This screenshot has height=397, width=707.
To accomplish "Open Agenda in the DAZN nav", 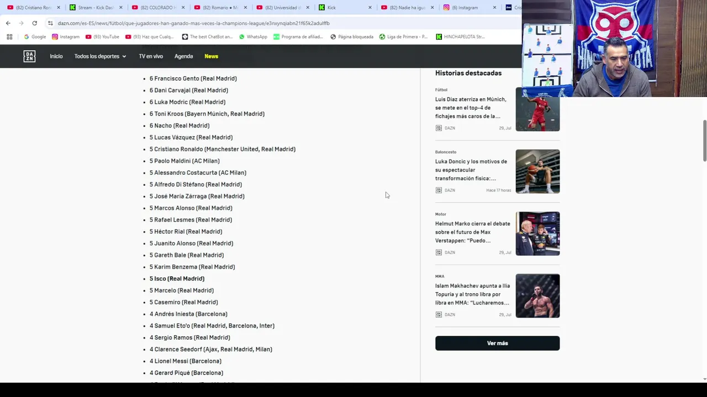I will pos(183,56).
